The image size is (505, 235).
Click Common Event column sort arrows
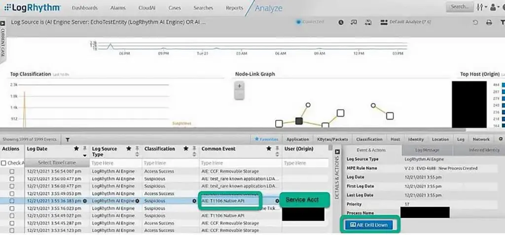[277, 155]
